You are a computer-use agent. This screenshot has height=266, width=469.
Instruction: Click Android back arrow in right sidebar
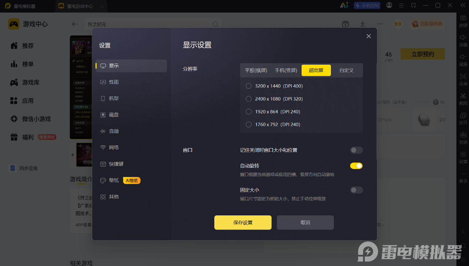click(x=463, y=232)
